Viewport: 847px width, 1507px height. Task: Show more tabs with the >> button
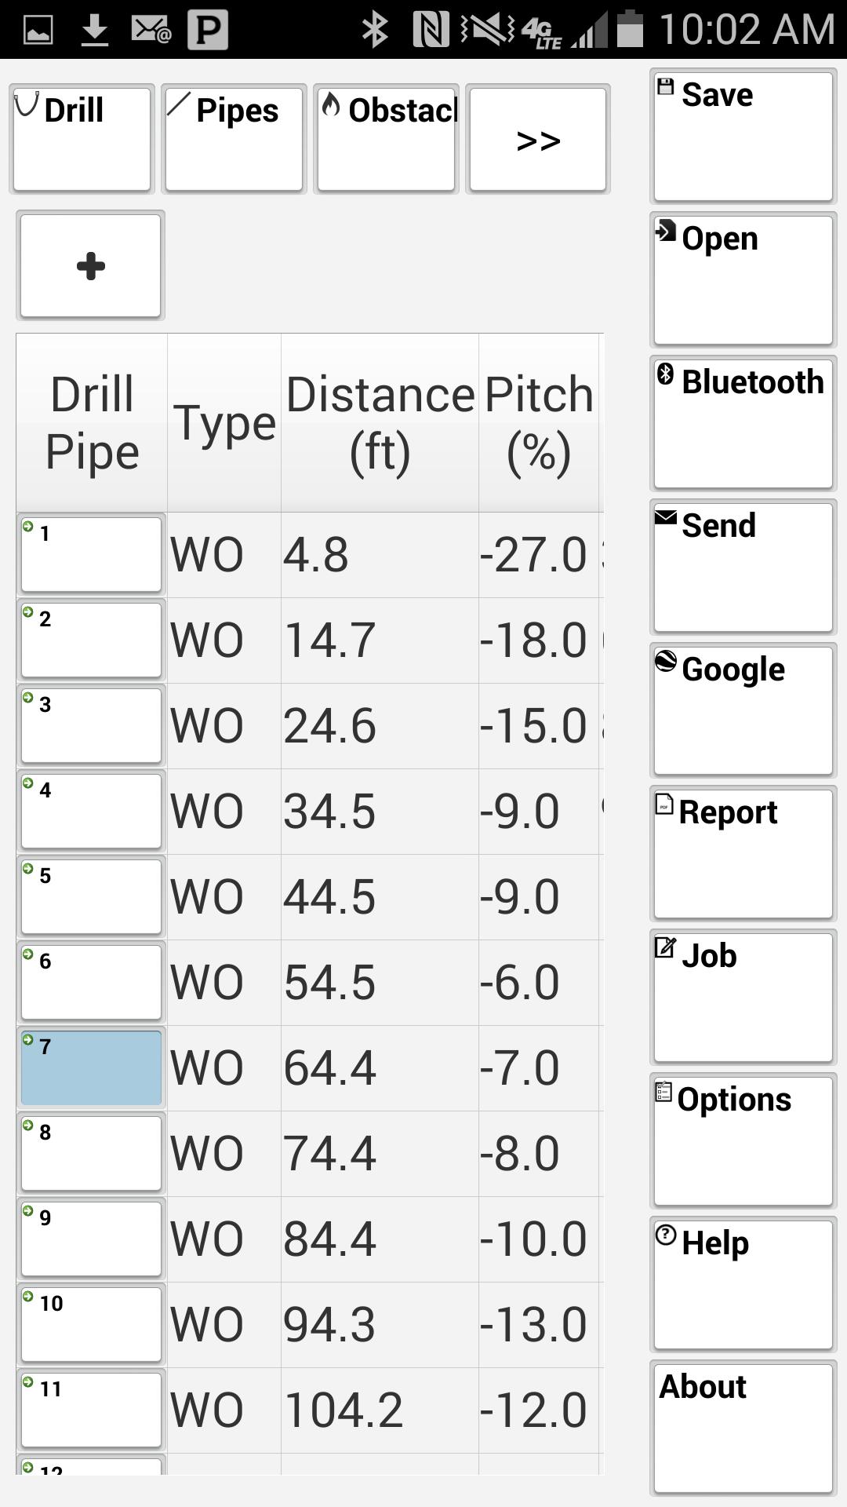[x=538, y=139]
